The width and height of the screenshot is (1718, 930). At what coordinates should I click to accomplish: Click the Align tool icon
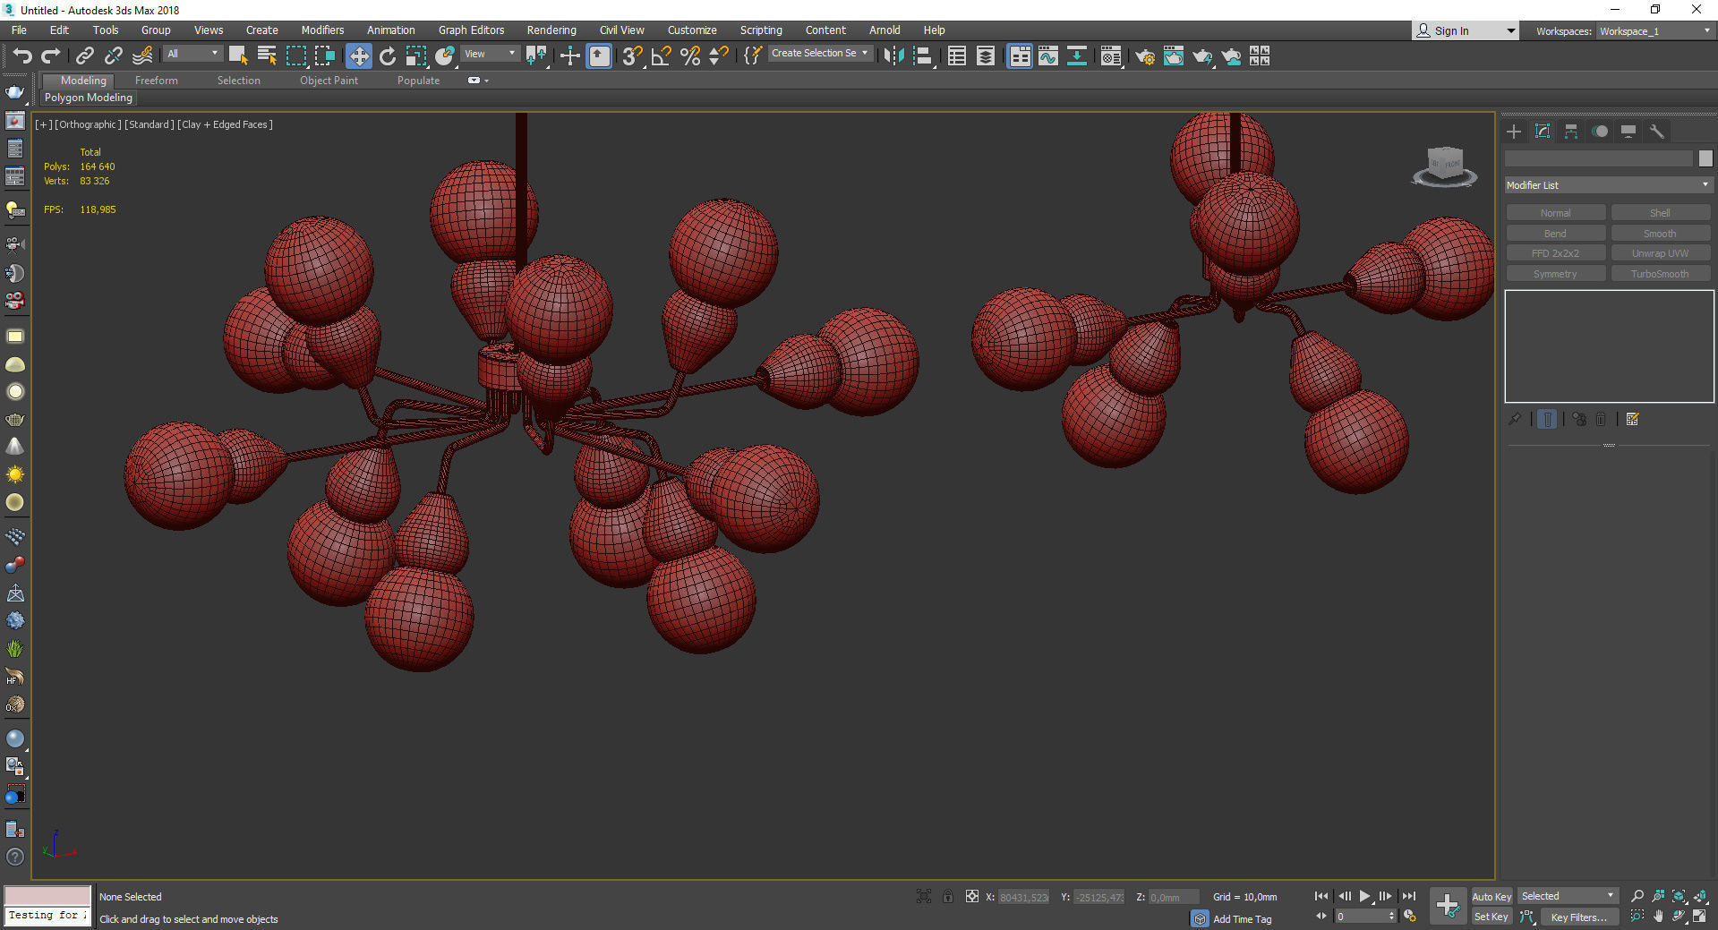point(922,56)
